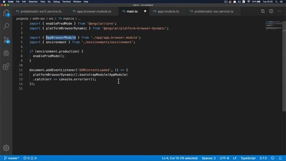Open problems panel via errors and warnings count
The width and height of the screenshot is (286, 161).
click(x=30, y=158)
